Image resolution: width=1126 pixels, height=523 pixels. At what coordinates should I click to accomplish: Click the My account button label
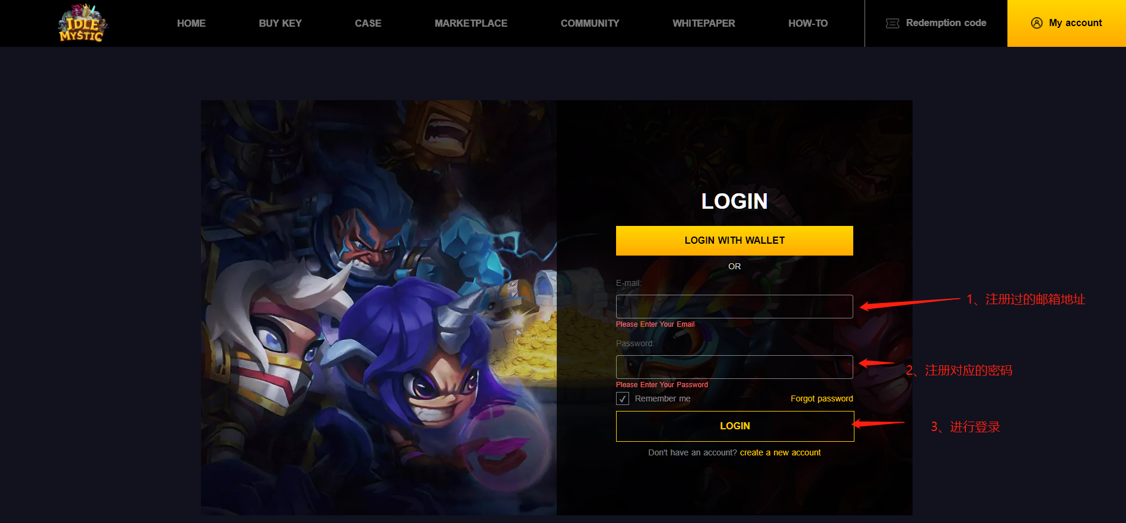[x=1075, y=23]
